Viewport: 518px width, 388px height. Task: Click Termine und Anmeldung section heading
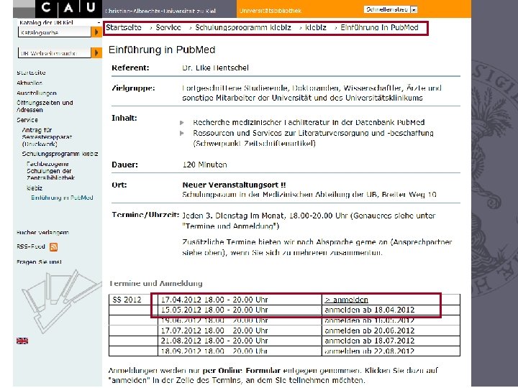point(156,283)
